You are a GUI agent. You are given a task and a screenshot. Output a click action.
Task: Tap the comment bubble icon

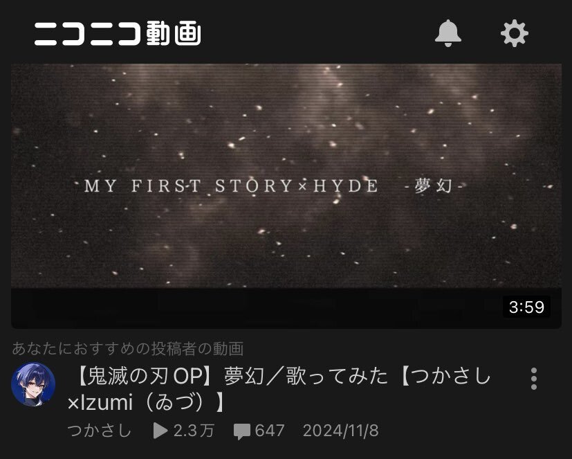[242, 431]
